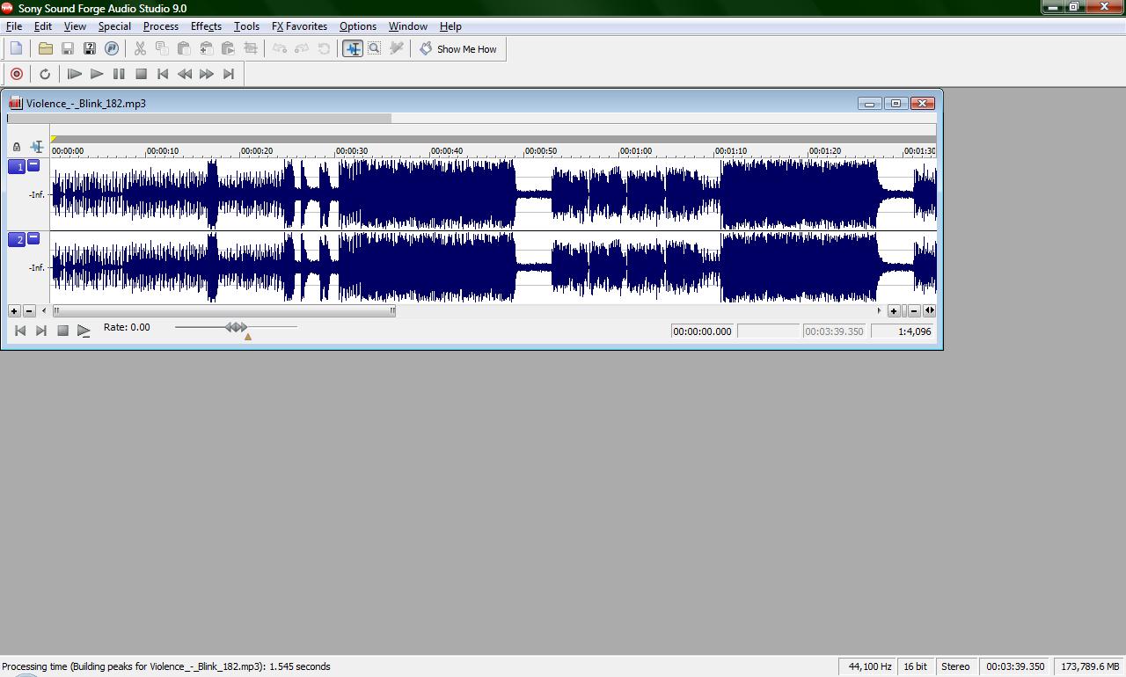The image size is (1126, 677).
Task: Go to End transport button
Action: tap(229, 74)
